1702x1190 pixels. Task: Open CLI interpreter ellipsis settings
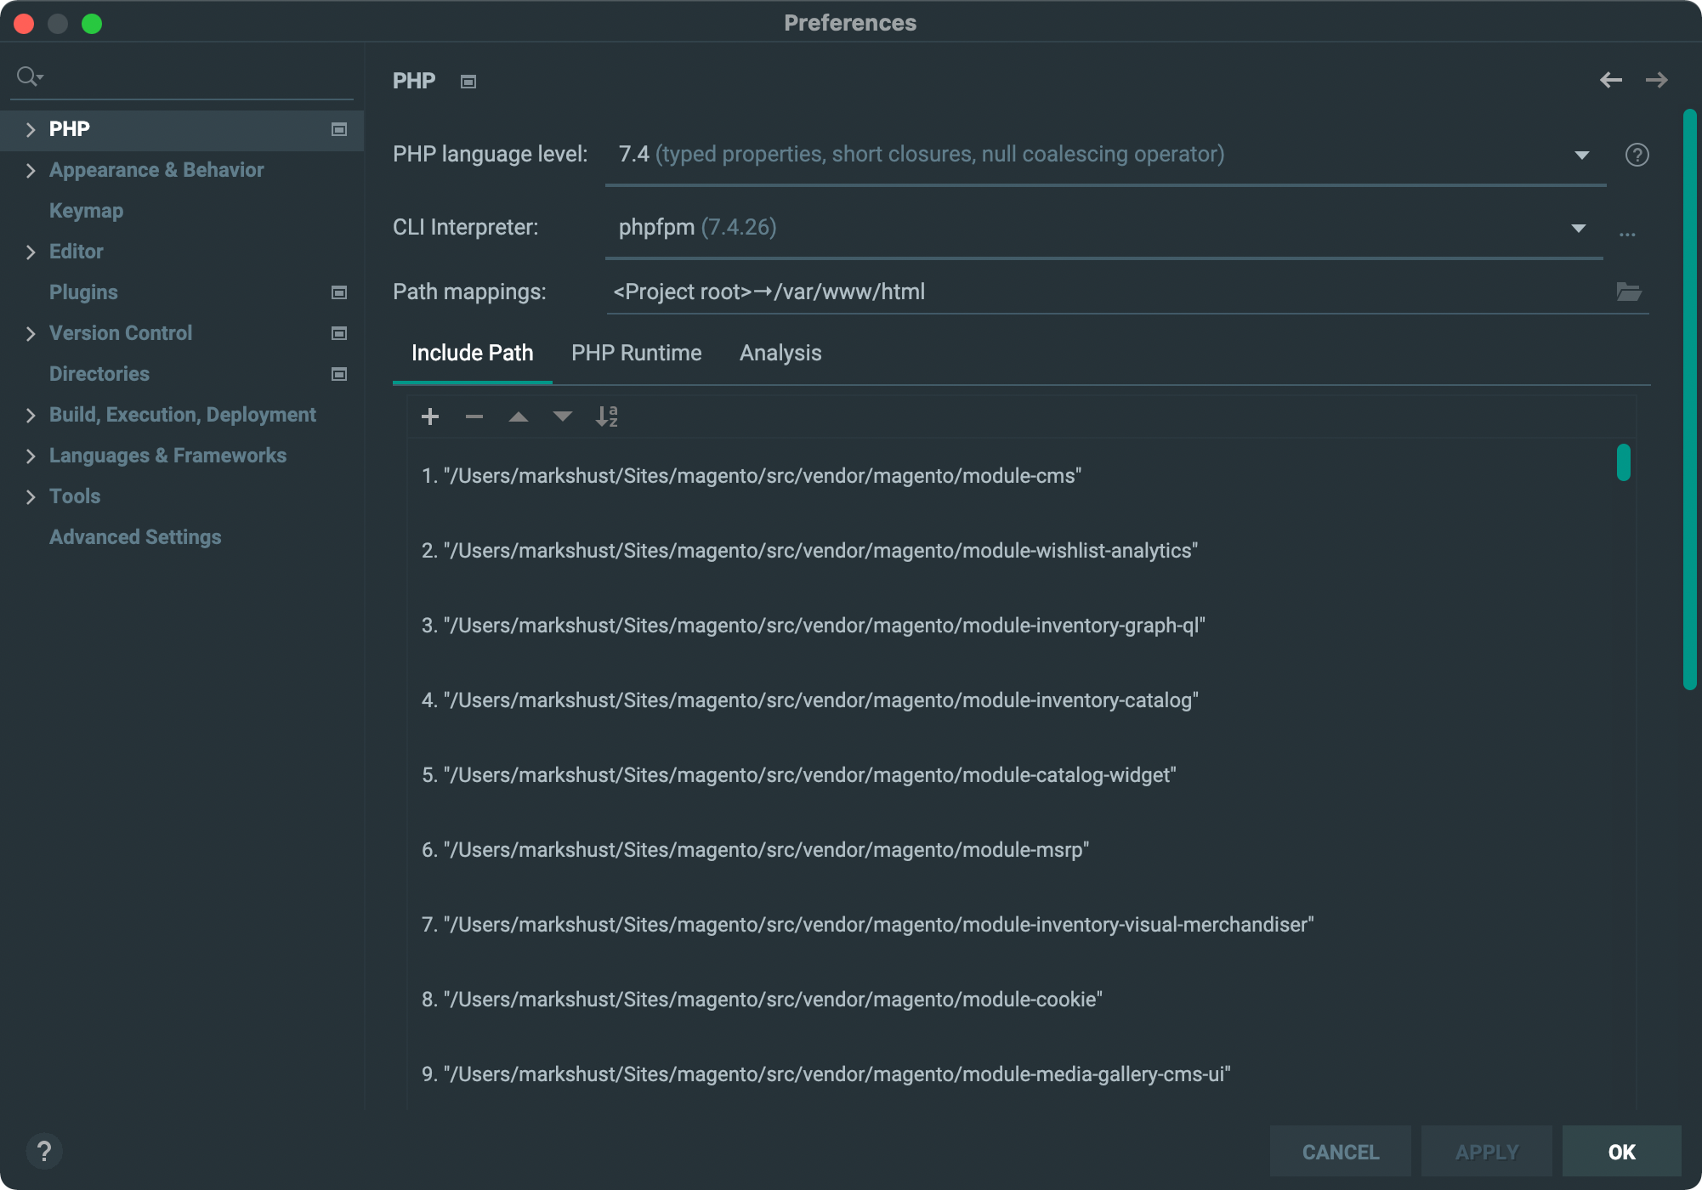1627,234
